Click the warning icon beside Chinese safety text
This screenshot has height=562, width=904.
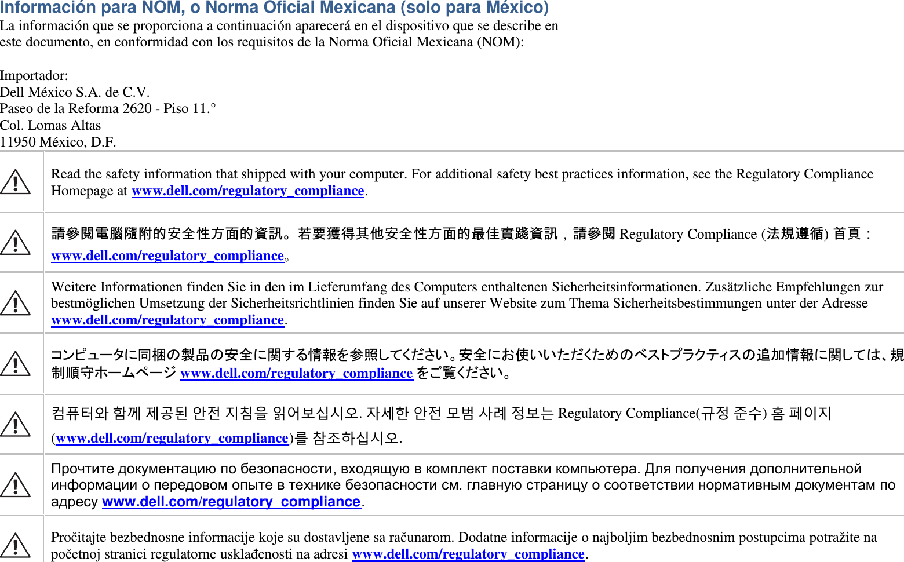[16, 243]
